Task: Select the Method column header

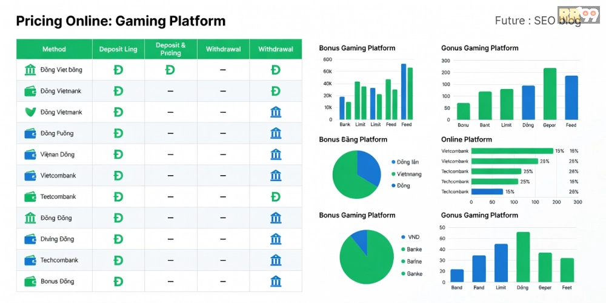Action: 54,49
